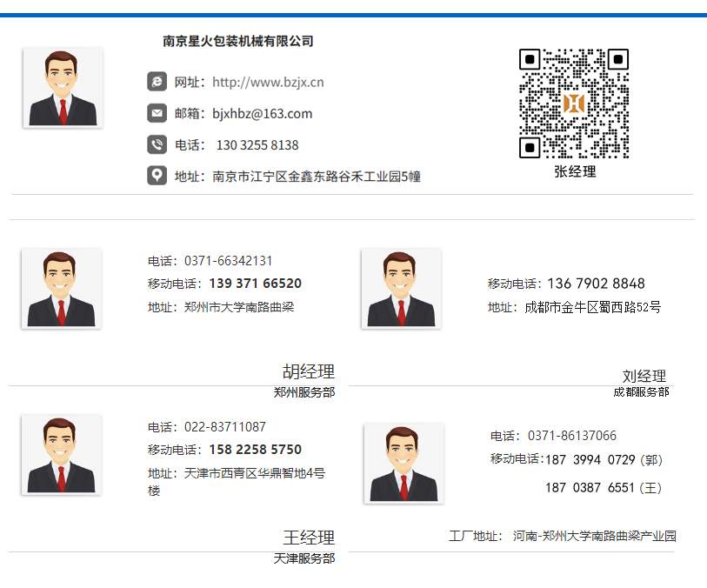Click 胡经理's avatar picture

click(61, 289)
